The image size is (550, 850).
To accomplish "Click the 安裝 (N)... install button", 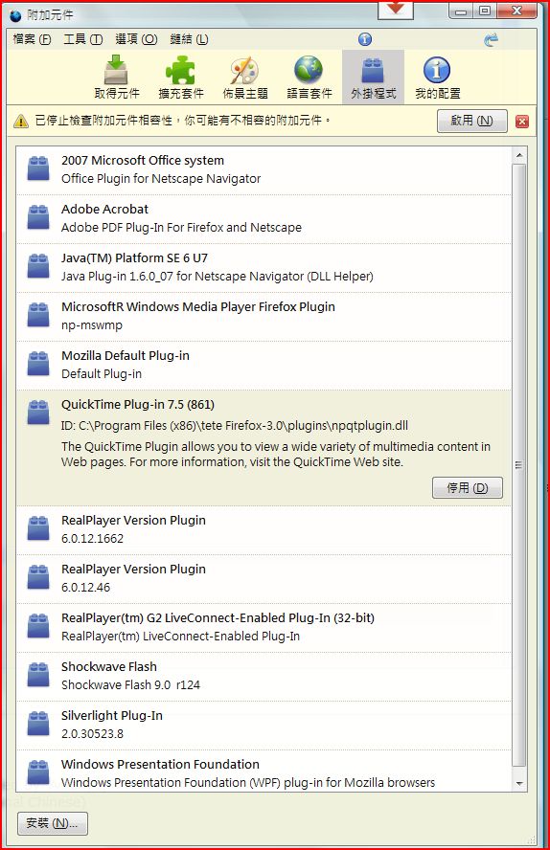I will point(53,823).
